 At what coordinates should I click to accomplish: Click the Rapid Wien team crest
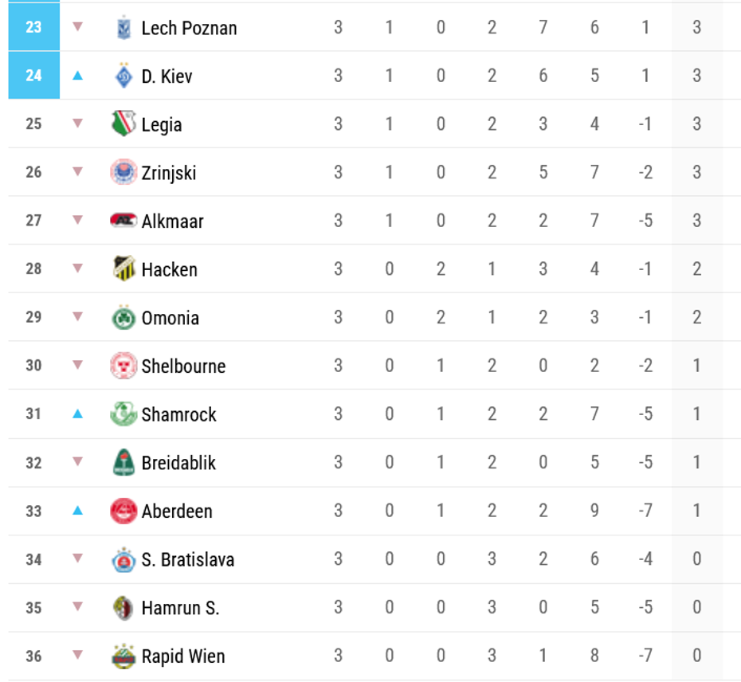(123, 657)
